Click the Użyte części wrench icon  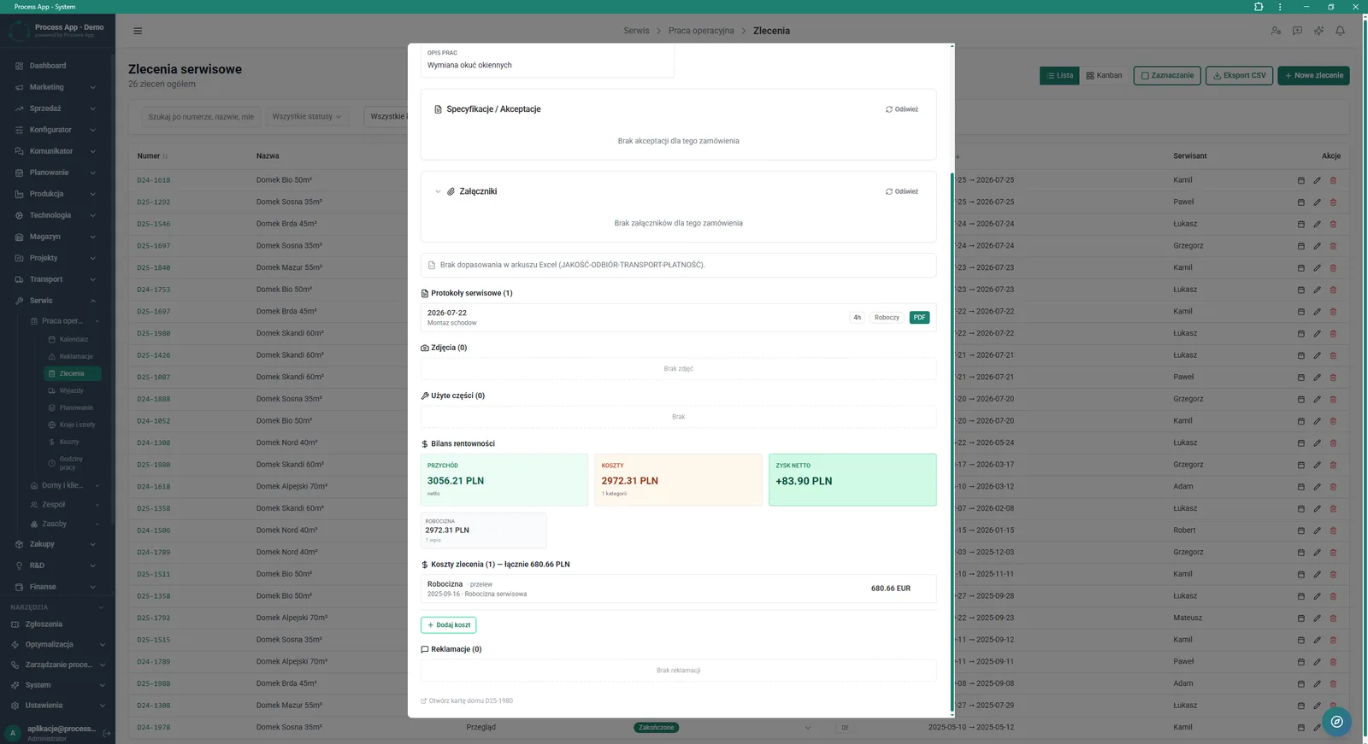pyautogui.click(x=425, y=395)
